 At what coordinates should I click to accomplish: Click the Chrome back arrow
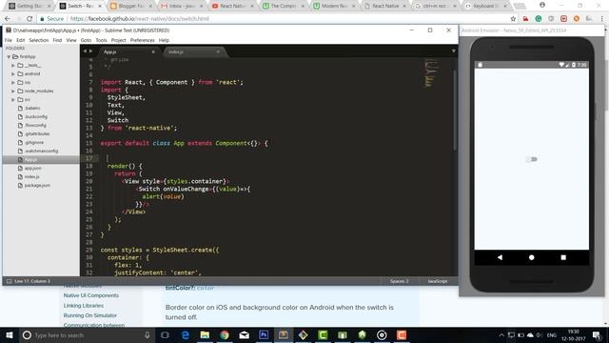[x=8, y=19]
